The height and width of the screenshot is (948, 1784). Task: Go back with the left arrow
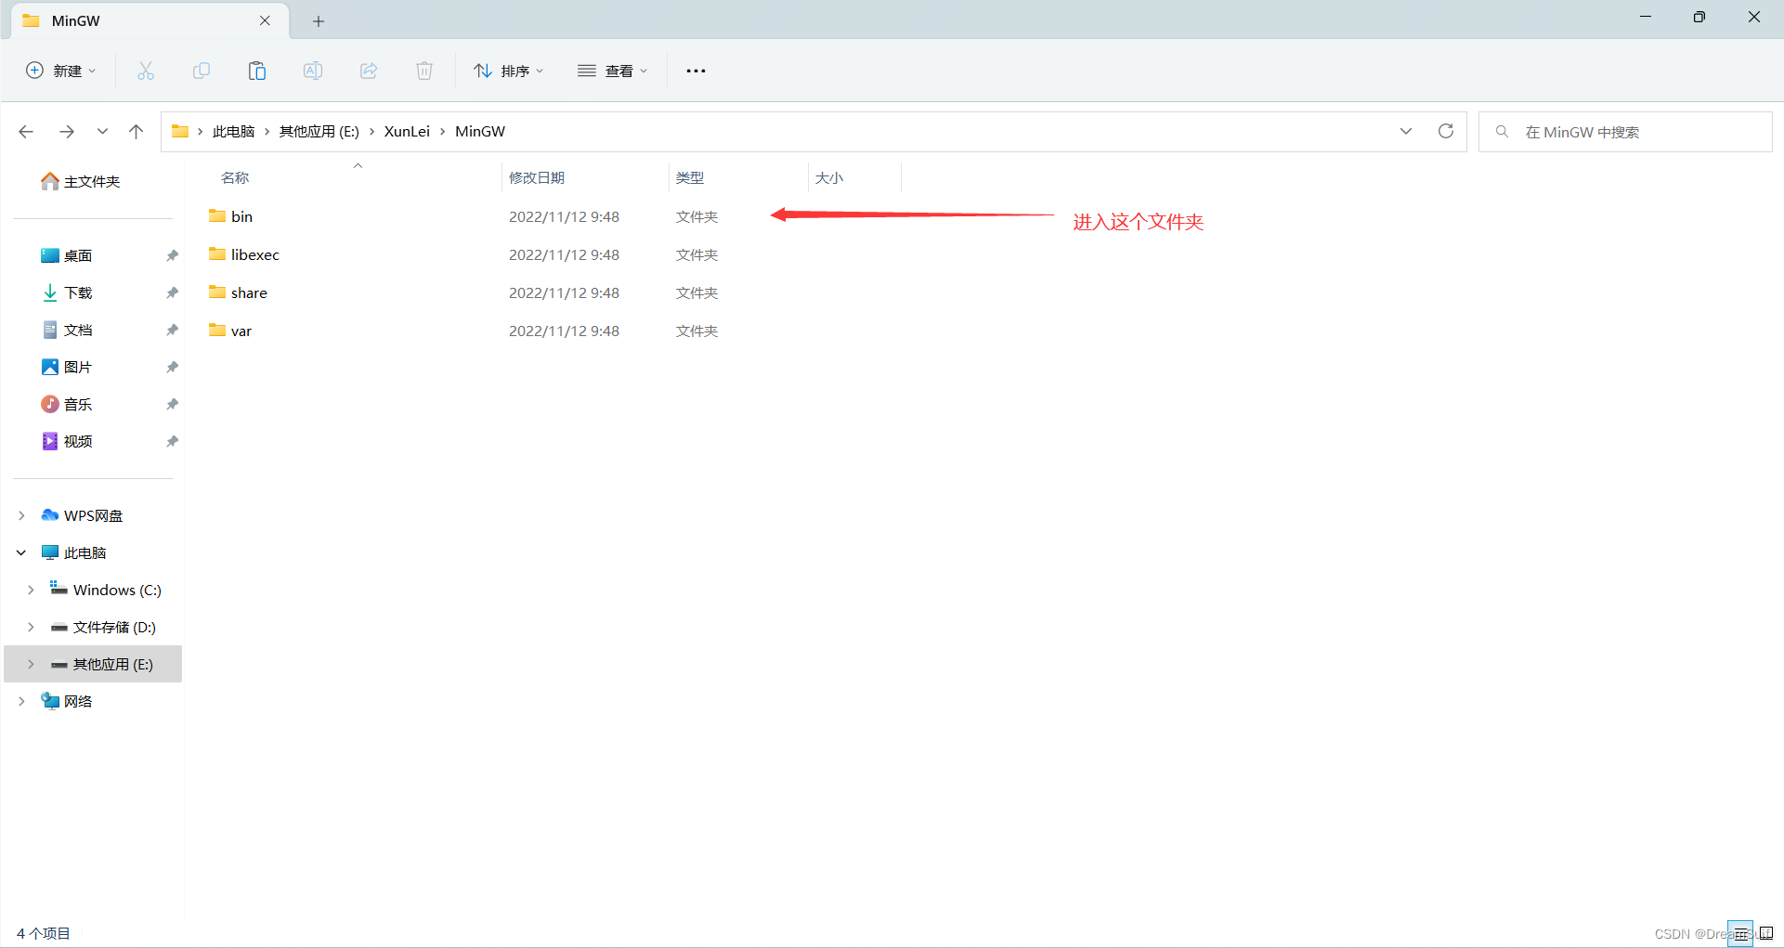[x=26, y=132]
